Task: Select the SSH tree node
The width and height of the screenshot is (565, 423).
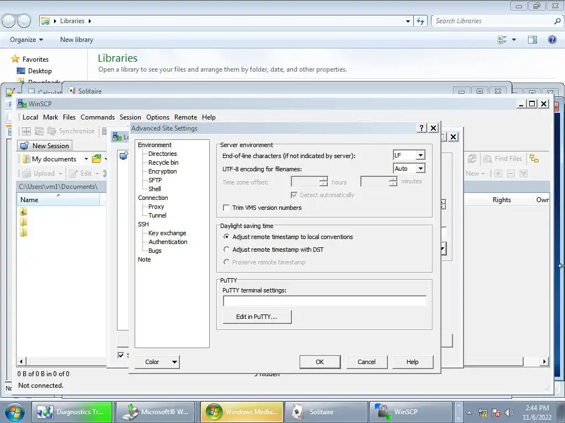Action: coord(143,224)
